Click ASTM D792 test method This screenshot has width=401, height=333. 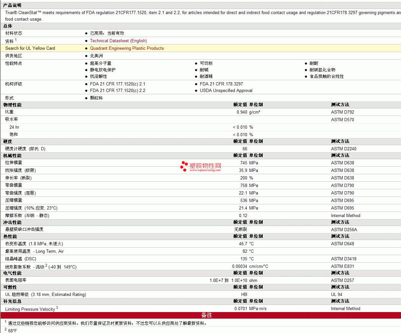[343, 112]
